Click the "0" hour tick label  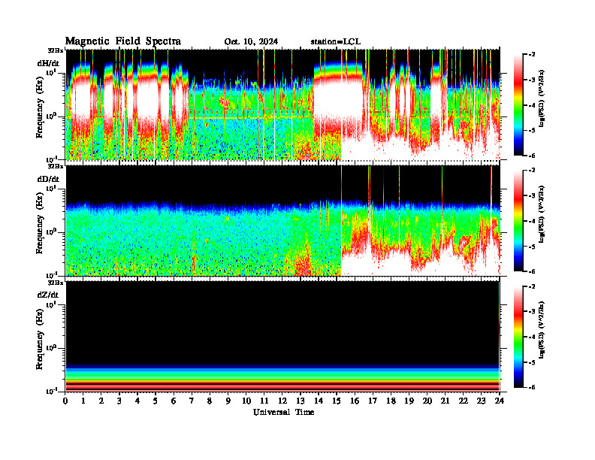pyautogui.click(x=65, y=401)
